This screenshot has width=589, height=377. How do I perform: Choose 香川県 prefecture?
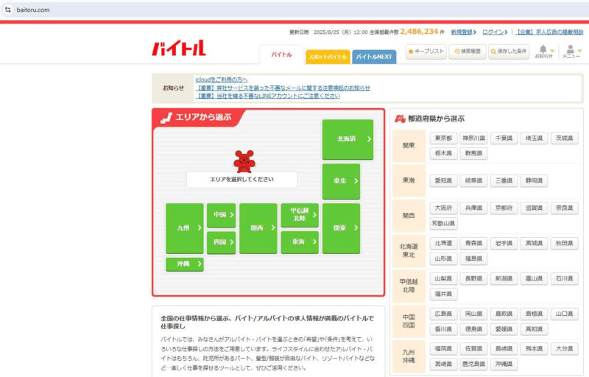pyautogui.click(x=444, y=329)
